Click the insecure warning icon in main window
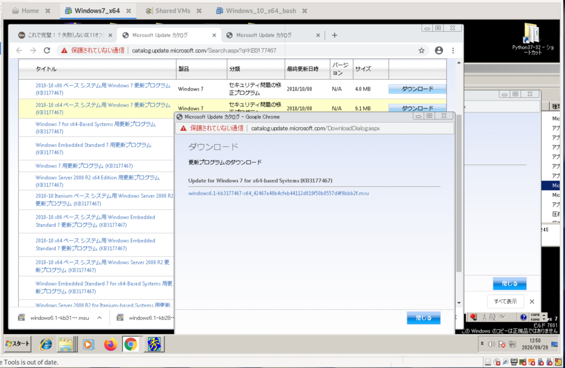This screenshot has width=565, height=368. click(x=64, y=50)
